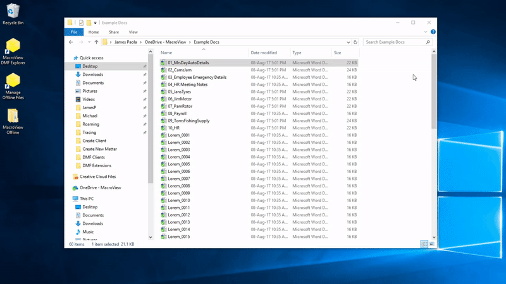Select Pictures under Quick access
This screenshot has width=506, height=284.
click(x=90, y=91)
